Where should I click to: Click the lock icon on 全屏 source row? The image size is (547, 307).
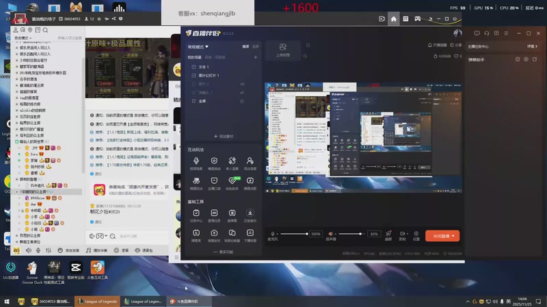point(242,101)
